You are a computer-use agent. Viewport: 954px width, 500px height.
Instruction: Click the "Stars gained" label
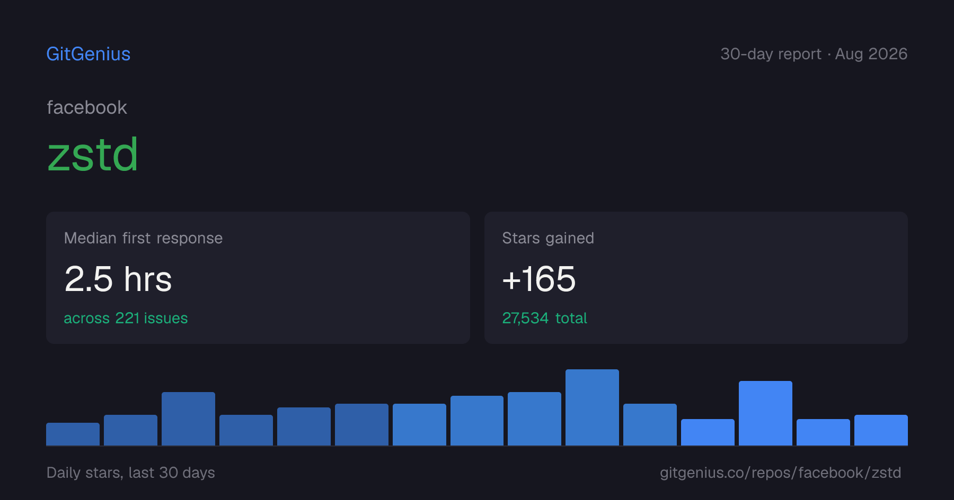548,238
